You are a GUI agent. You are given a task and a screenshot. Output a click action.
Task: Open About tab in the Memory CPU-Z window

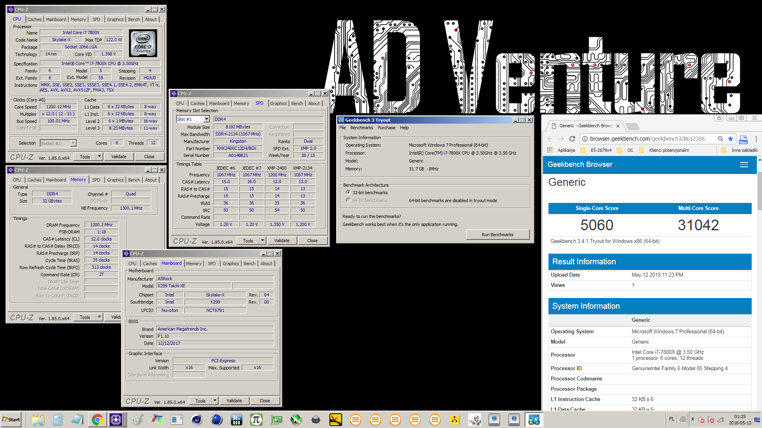pos(150,180)
